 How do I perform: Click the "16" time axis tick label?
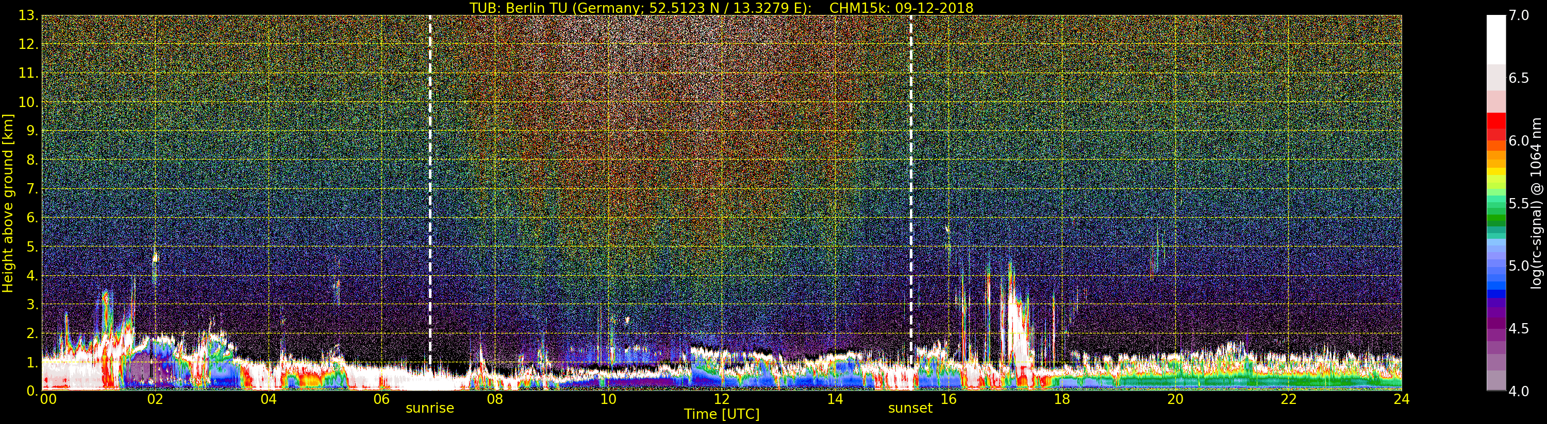[949, 399]
